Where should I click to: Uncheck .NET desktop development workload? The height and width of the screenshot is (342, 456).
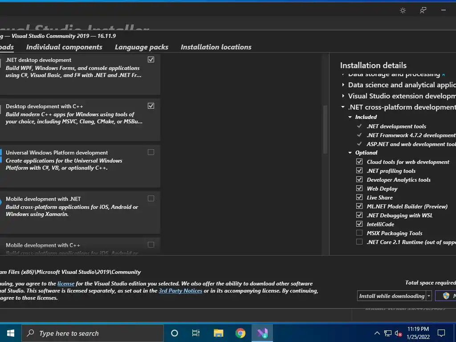(x=151, y=60)
